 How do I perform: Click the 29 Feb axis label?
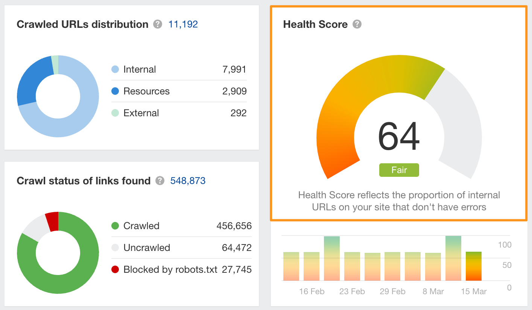pos(392,292)
